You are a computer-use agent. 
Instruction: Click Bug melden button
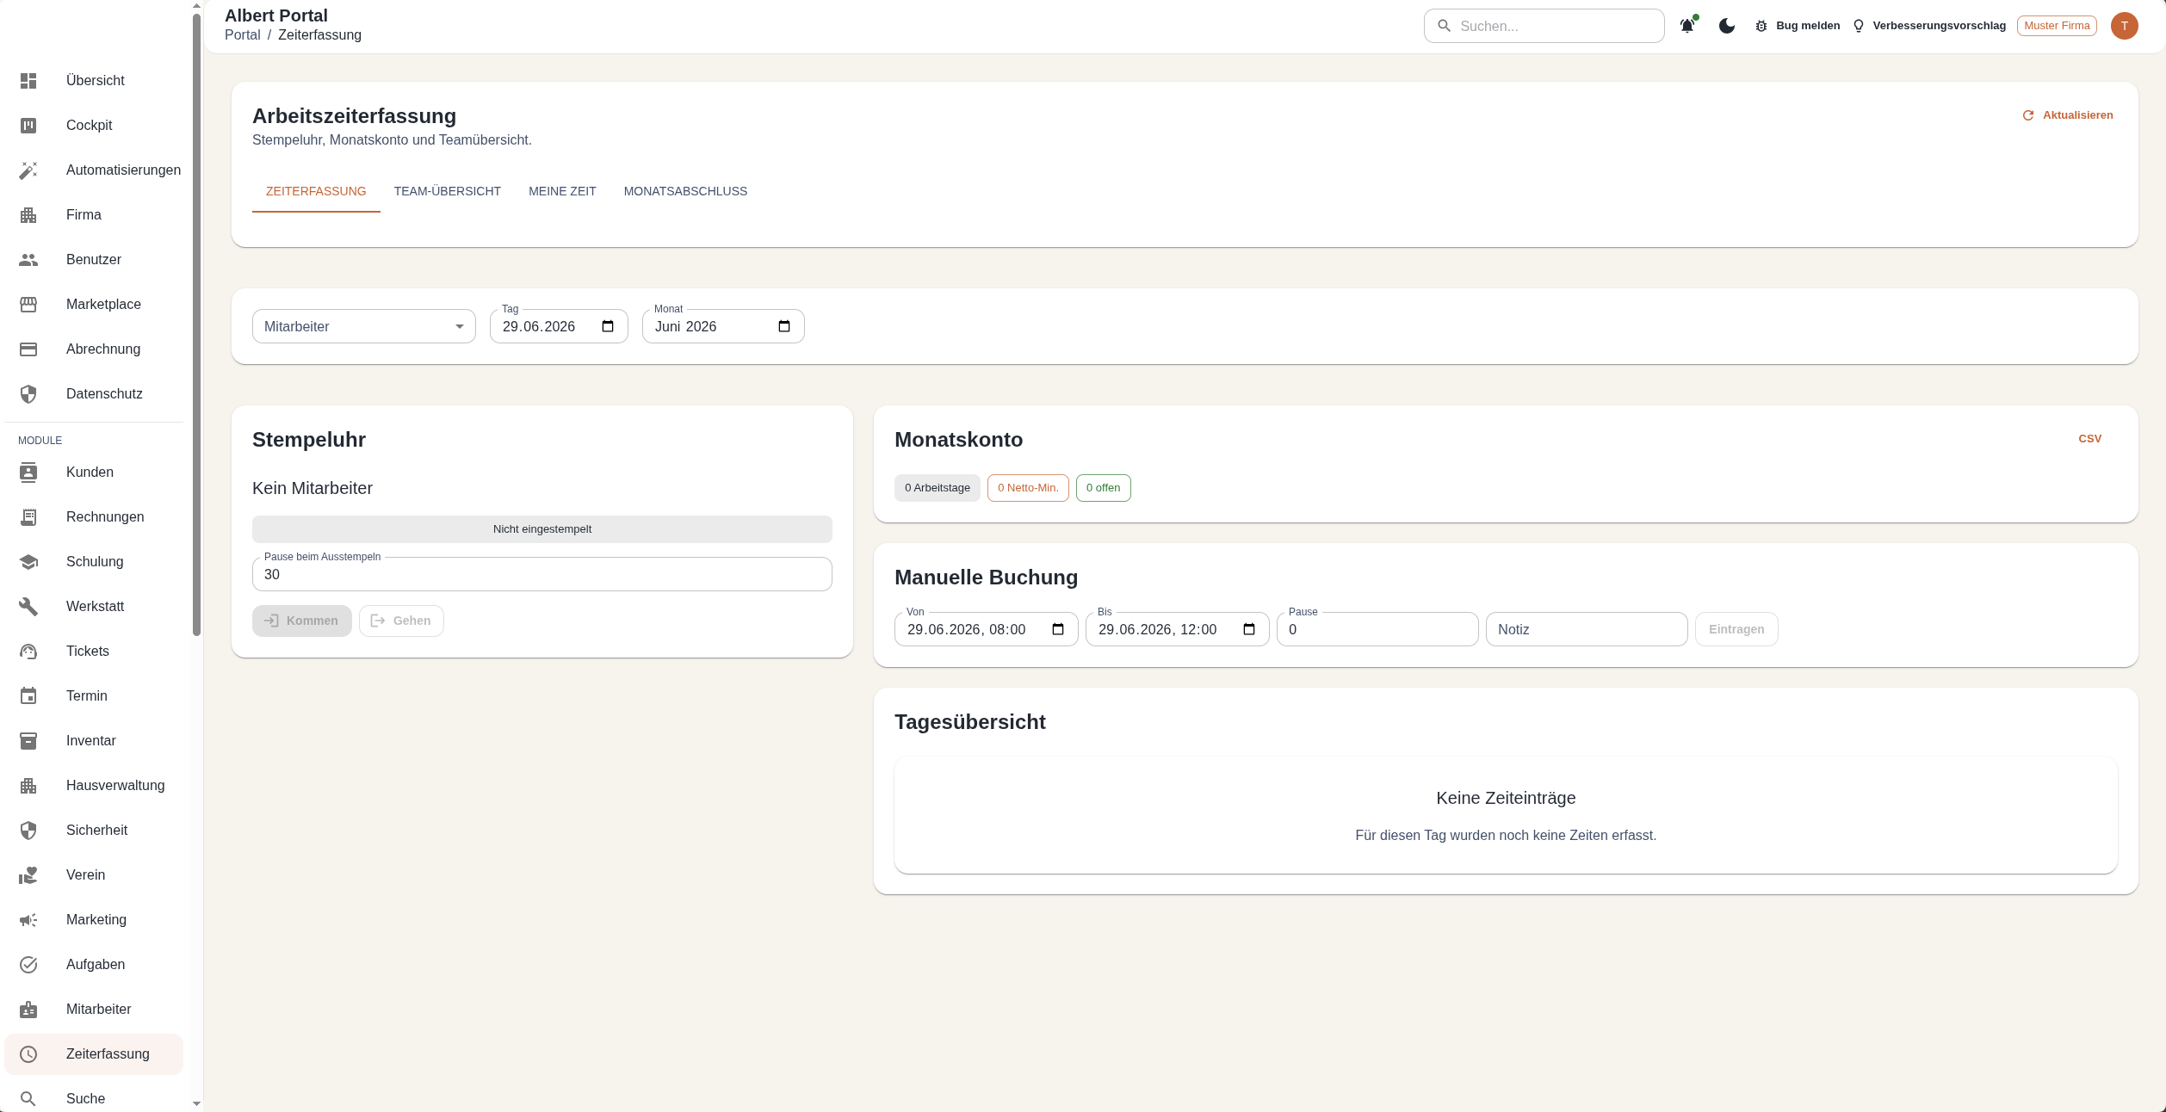coord(1798,26)
